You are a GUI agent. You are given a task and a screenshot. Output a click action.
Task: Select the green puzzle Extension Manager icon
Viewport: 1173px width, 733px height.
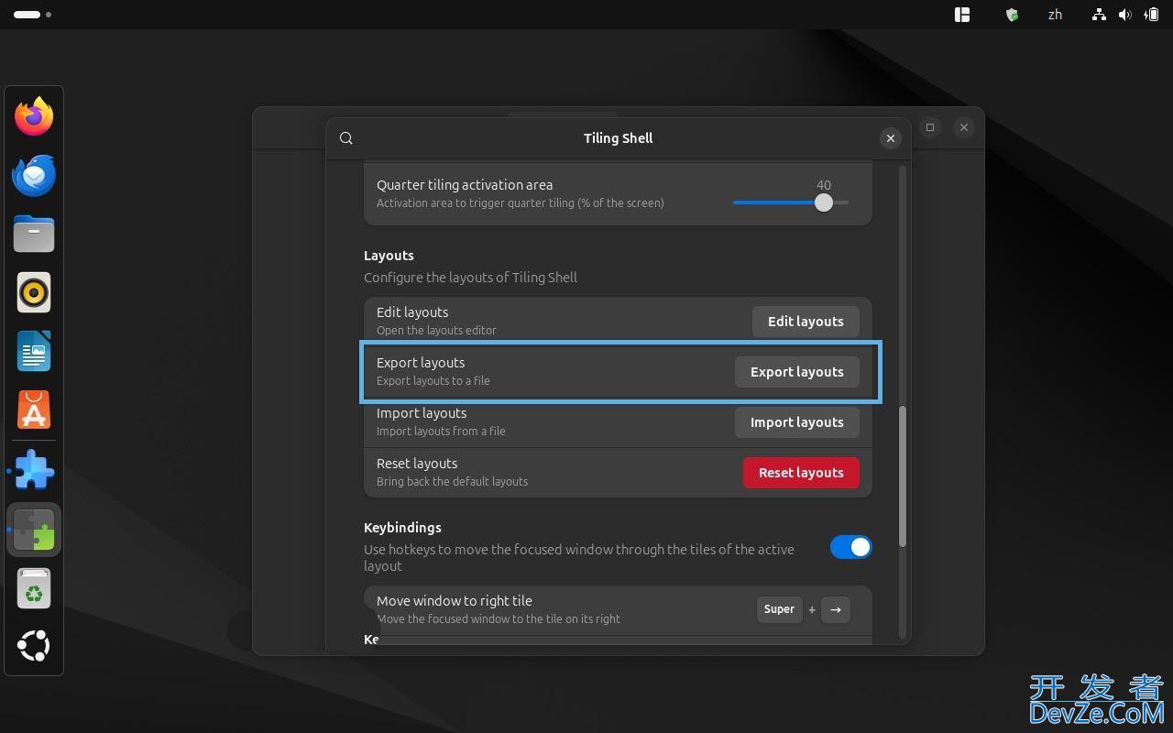34,530
